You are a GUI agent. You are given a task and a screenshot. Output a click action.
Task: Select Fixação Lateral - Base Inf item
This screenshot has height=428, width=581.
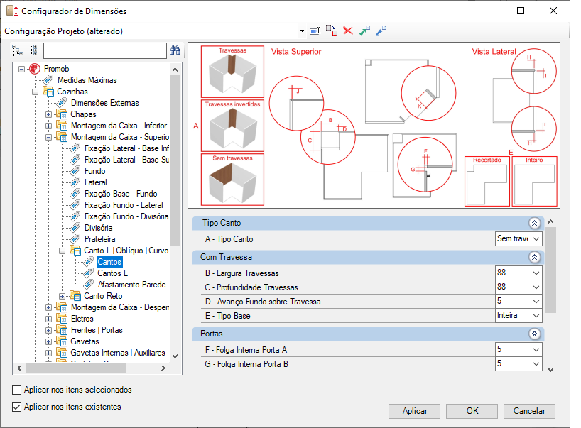[126, 148]
